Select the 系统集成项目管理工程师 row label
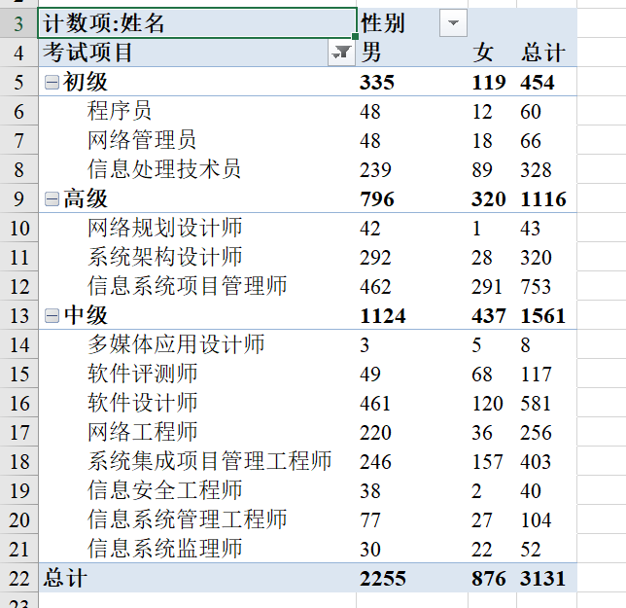The width and height of the screenshot is (626, 608). [209, 461]
